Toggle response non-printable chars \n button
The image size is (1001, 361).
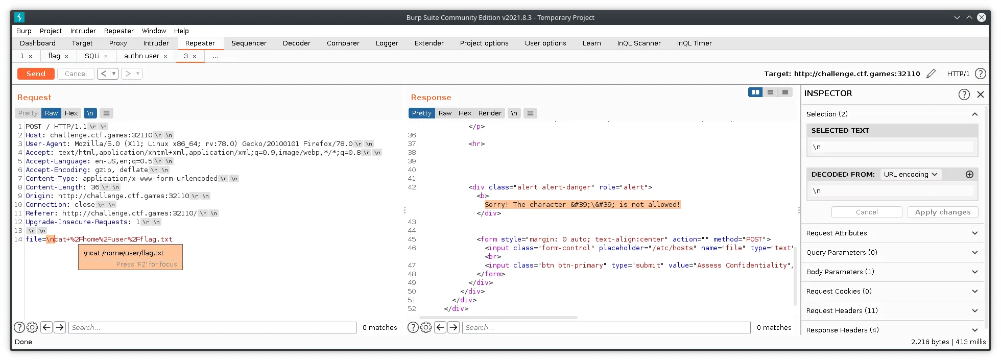click(514, 113)
